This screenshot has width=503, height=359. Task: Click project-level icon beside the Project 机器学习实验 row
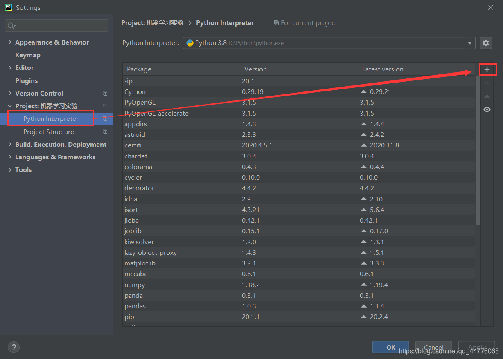coord(105,106)
